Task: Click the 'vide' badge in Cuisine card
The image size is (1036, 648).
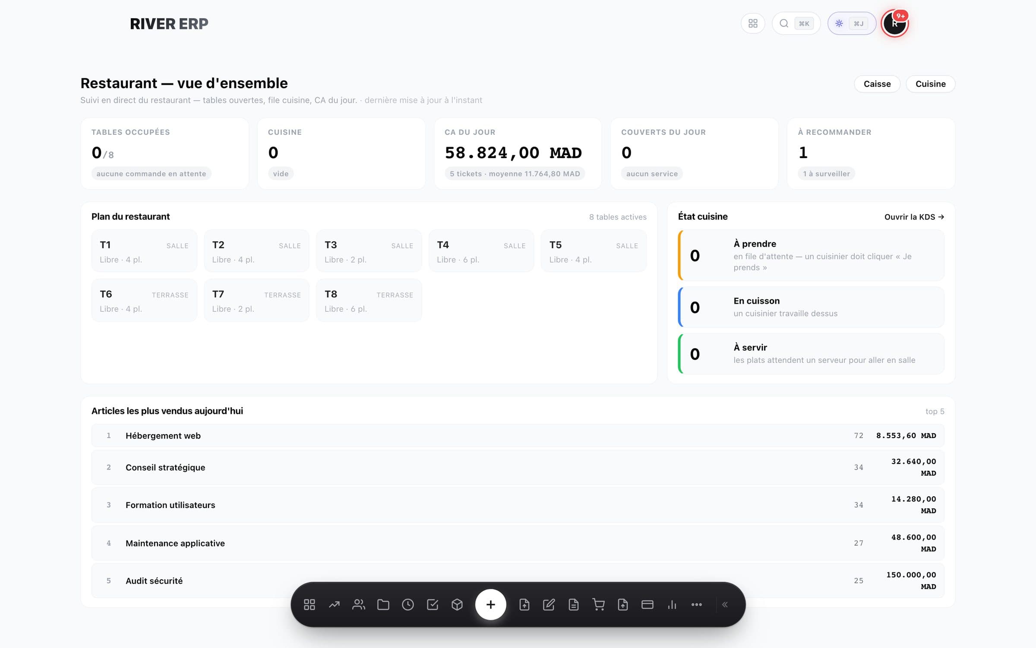Action: pos(281,174)
